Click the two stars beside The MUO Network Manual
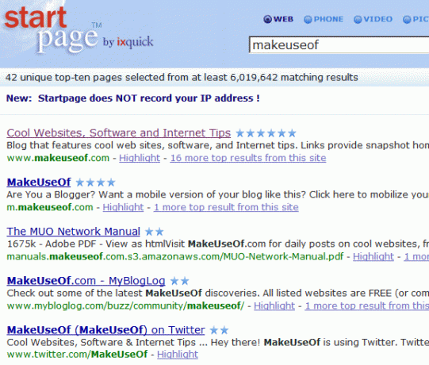Image resolution: width=429 pixels, height=365 pixels. pyautogui.click(x=155, y=232)
